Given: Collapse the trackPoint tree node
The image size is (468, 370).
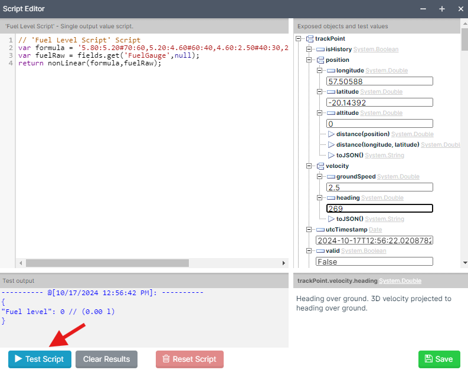Looking at the screenshot, I should (298, 39).
